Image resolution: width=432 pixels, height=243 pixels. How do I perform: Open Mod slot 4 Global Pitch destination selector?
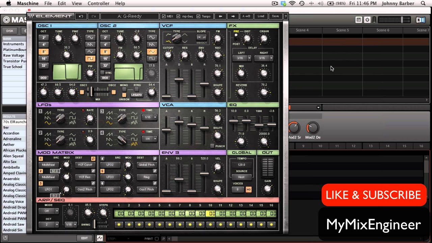pyautogui.click(x=146, y=165)
